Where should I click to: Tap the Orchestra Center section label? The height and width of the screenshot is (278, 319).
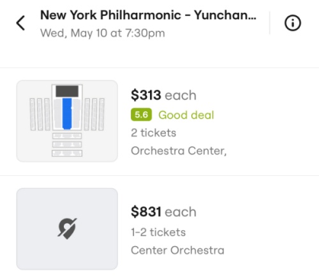click(179, 151)
